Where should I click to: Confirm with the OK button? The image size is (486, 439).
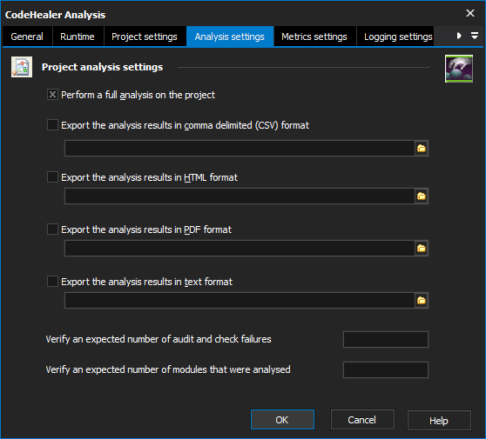[x=282, y=420]
